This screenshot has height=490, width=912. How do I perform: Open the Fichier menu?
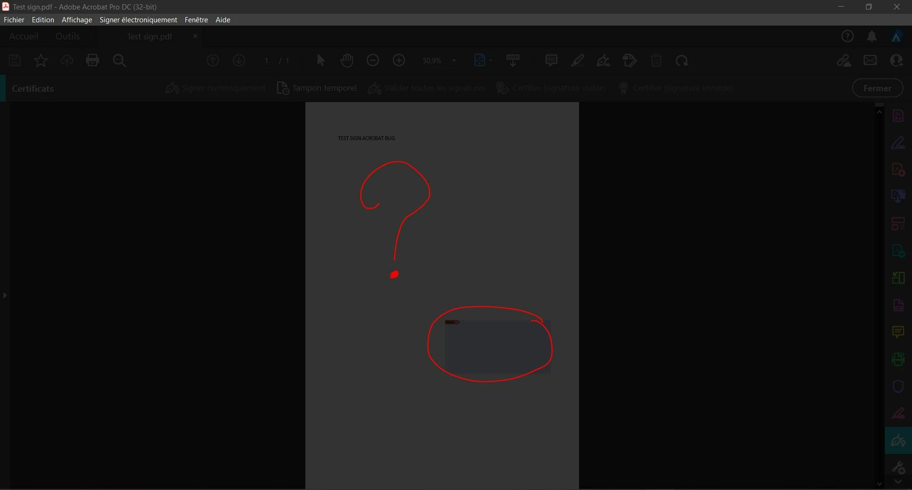tap(14, 20)
